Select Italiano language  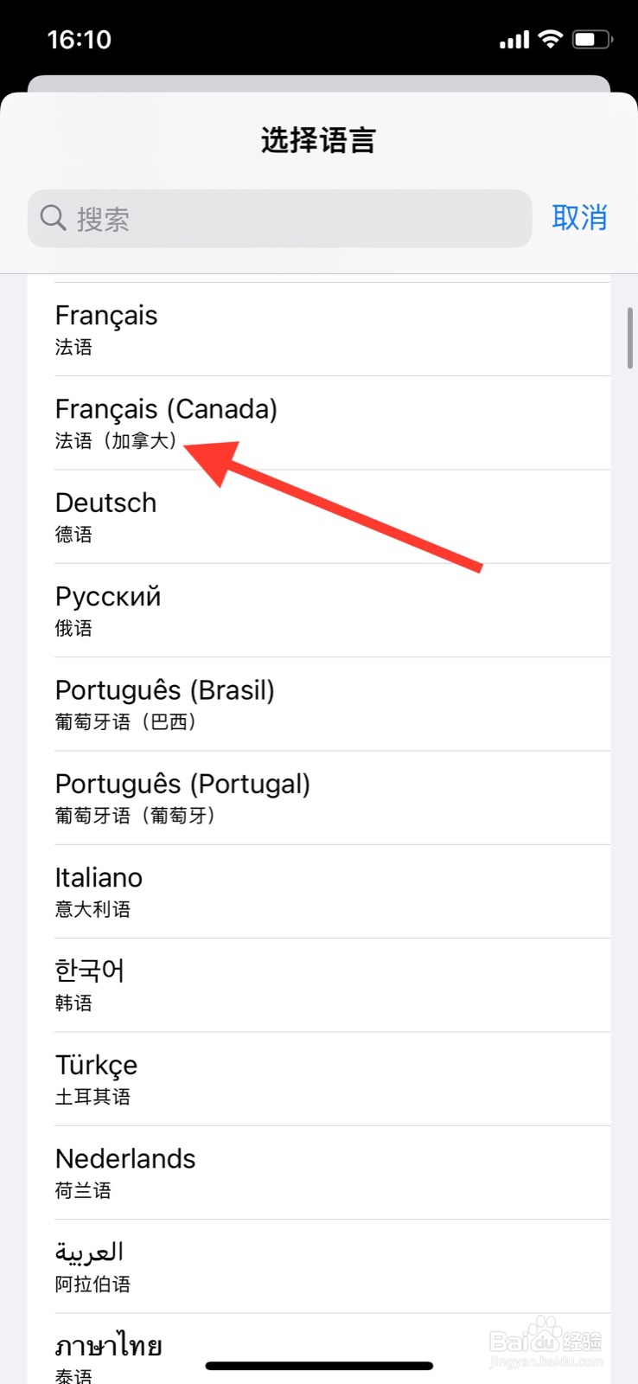pyautogui.click(x=318, y=891)
